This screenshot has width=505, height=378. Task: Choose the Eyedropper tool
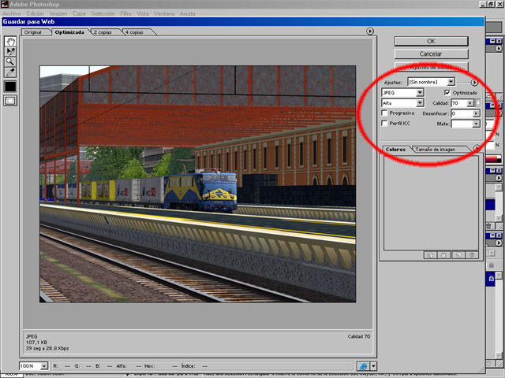tap(11, 72)
